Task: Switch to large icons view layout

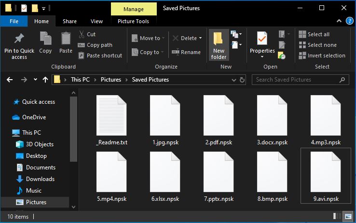Action: click(x=348, y=216)
